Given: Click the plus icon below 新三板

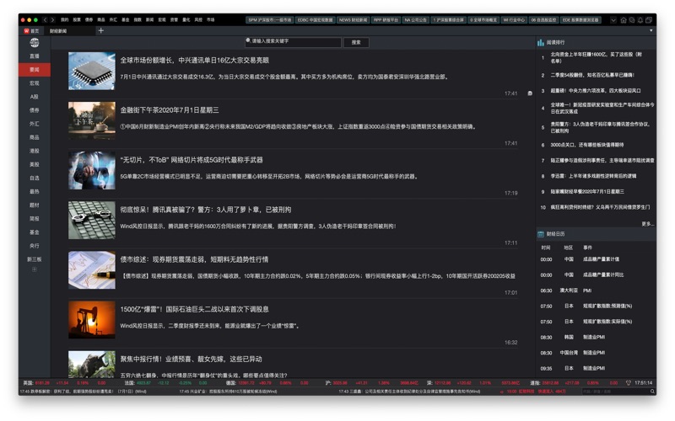Looking at the screenshot, I should (x=35, y=269).
